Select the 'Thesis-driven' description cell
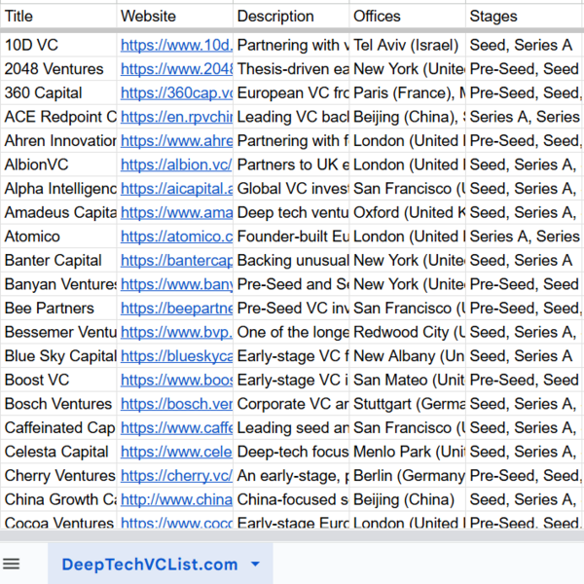Screen dimensions: 584x584 pyautogui.click(x=291, y=69)
